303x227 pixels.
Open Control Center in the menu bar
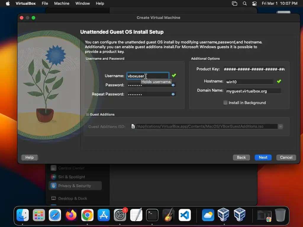coord(254,4)
